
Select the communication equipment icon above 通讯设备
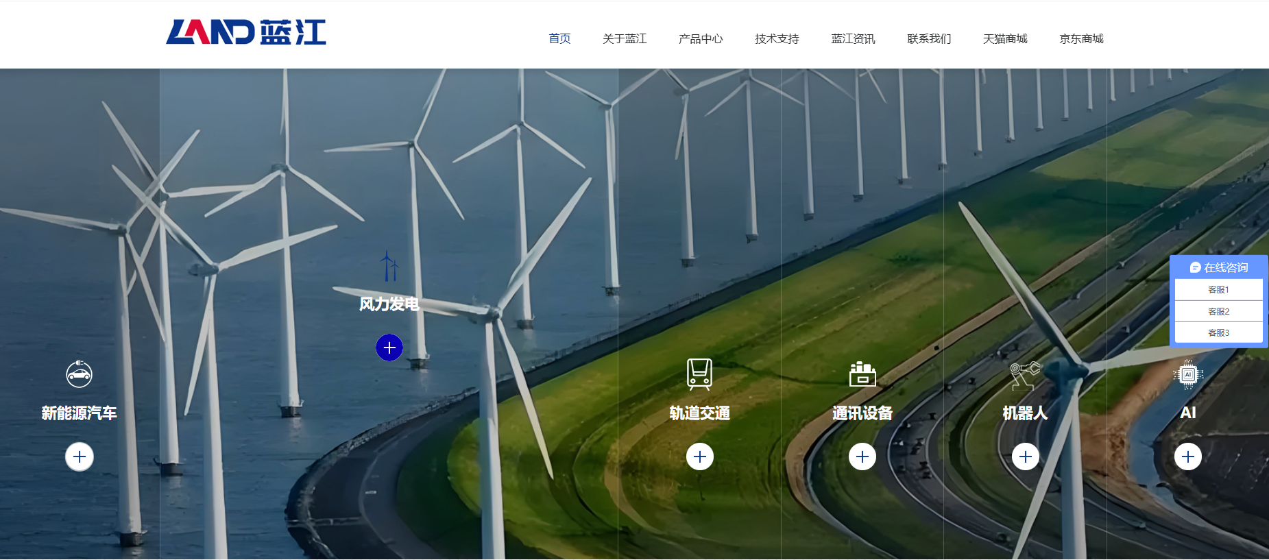[x=862, y=374]
